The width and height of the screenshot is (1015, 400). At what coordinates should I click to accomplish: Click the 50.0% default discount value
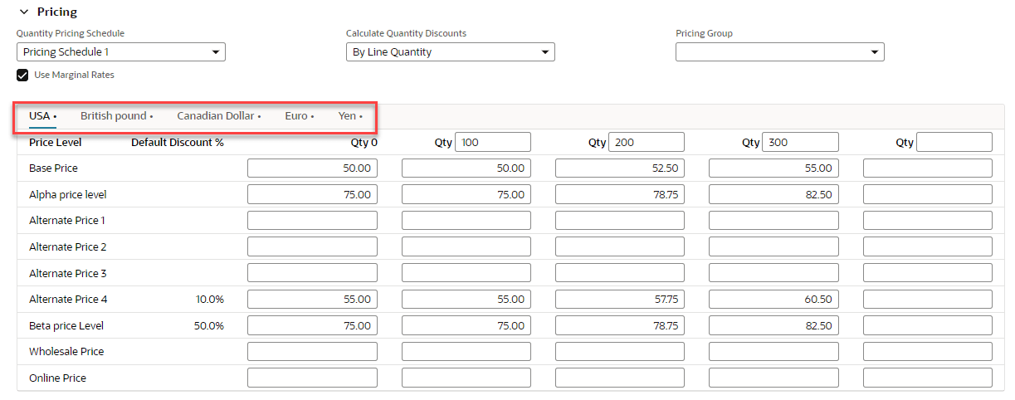point(209,326)
